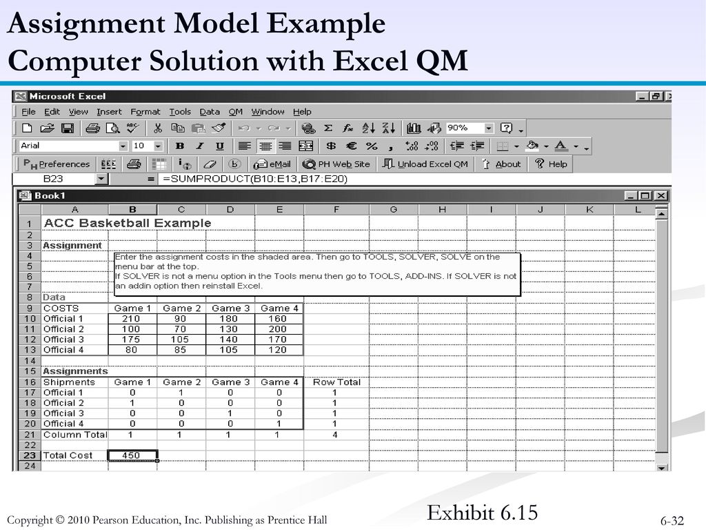Open the Tools menu
The height and width of the screenshot is (530, 706).
[x=180, y=112]
